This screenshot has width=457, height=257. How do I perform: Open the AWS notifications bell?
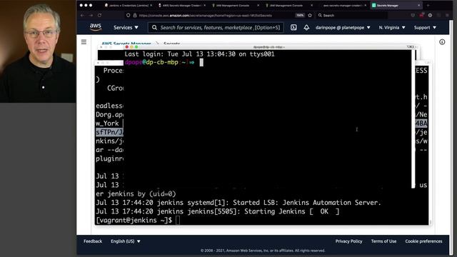tap(306, 27)
